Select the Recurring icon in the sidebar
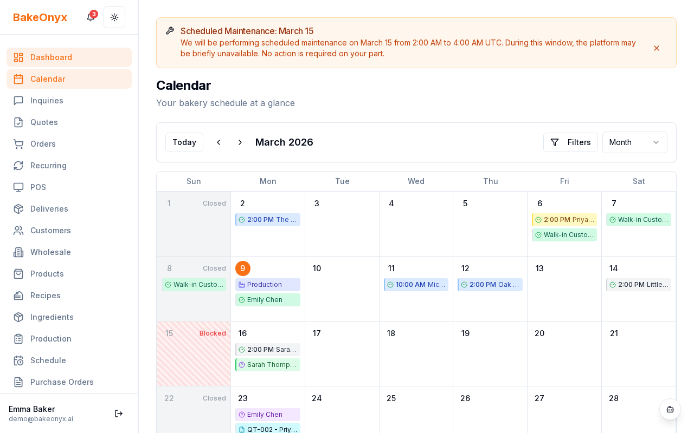Screen dimensions: 694x433 [x=20, y=166]
